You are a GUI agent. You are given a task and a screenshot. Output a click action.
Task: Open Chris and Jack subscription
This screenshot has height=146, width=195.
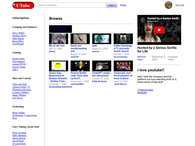point(19,84)
